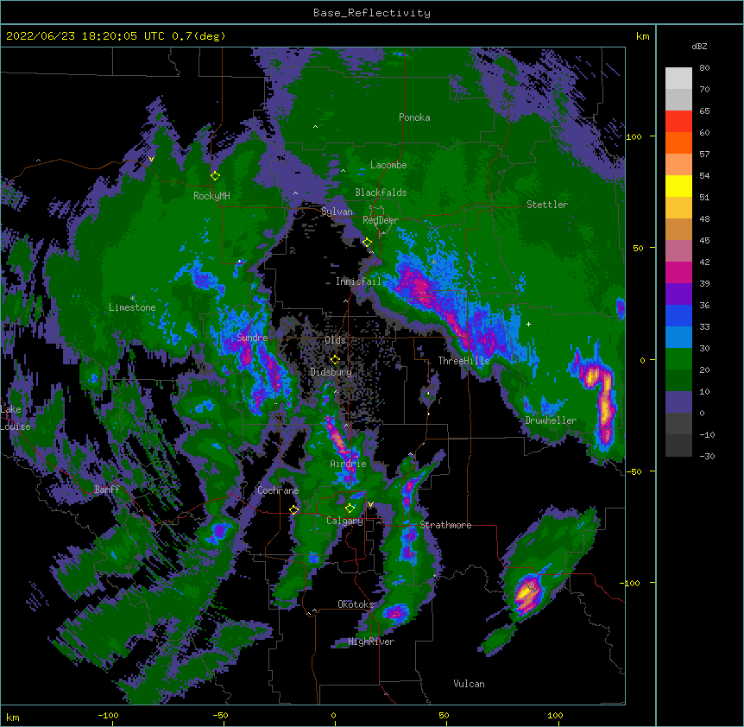Click the RedDeer label
The width and height of the screenshot is (744, 727).
(381, 220)
